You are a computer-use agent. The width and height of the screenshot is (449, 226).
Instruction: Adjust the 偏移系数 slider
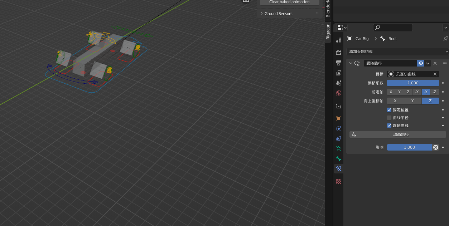point(413,83)
